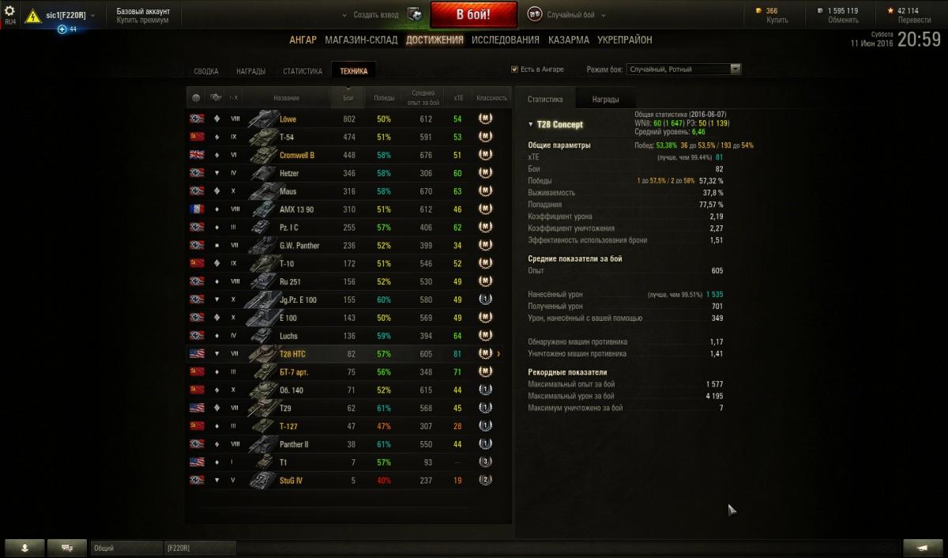Collapse the T28 Concept section

pyautogui.click(x=531, y=125)
